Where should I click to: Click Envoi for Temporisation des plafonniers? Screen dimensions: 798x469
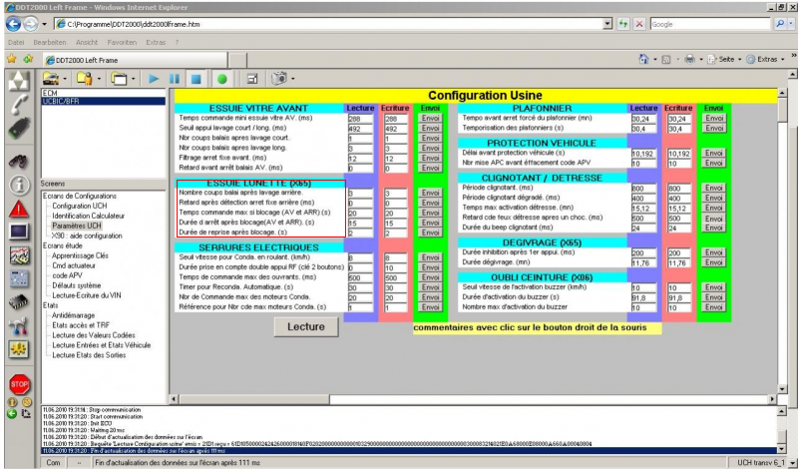point(713,129)
